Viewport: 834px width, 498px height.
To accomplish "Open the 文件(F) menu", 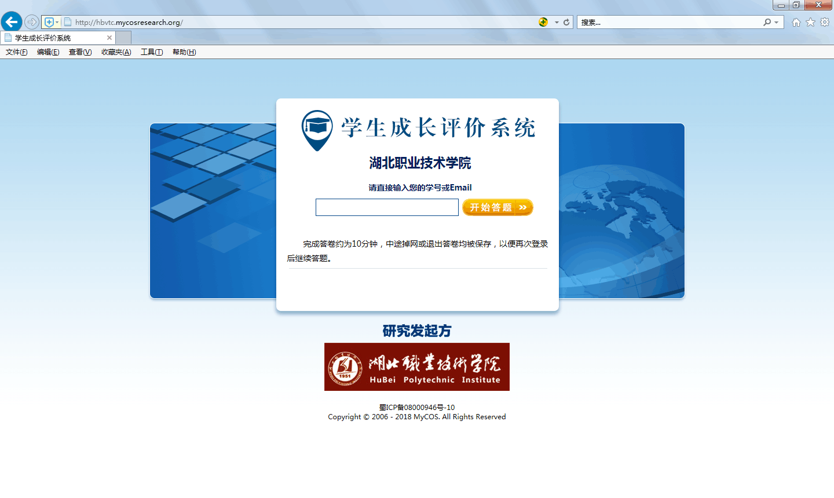I will [17, 52].
